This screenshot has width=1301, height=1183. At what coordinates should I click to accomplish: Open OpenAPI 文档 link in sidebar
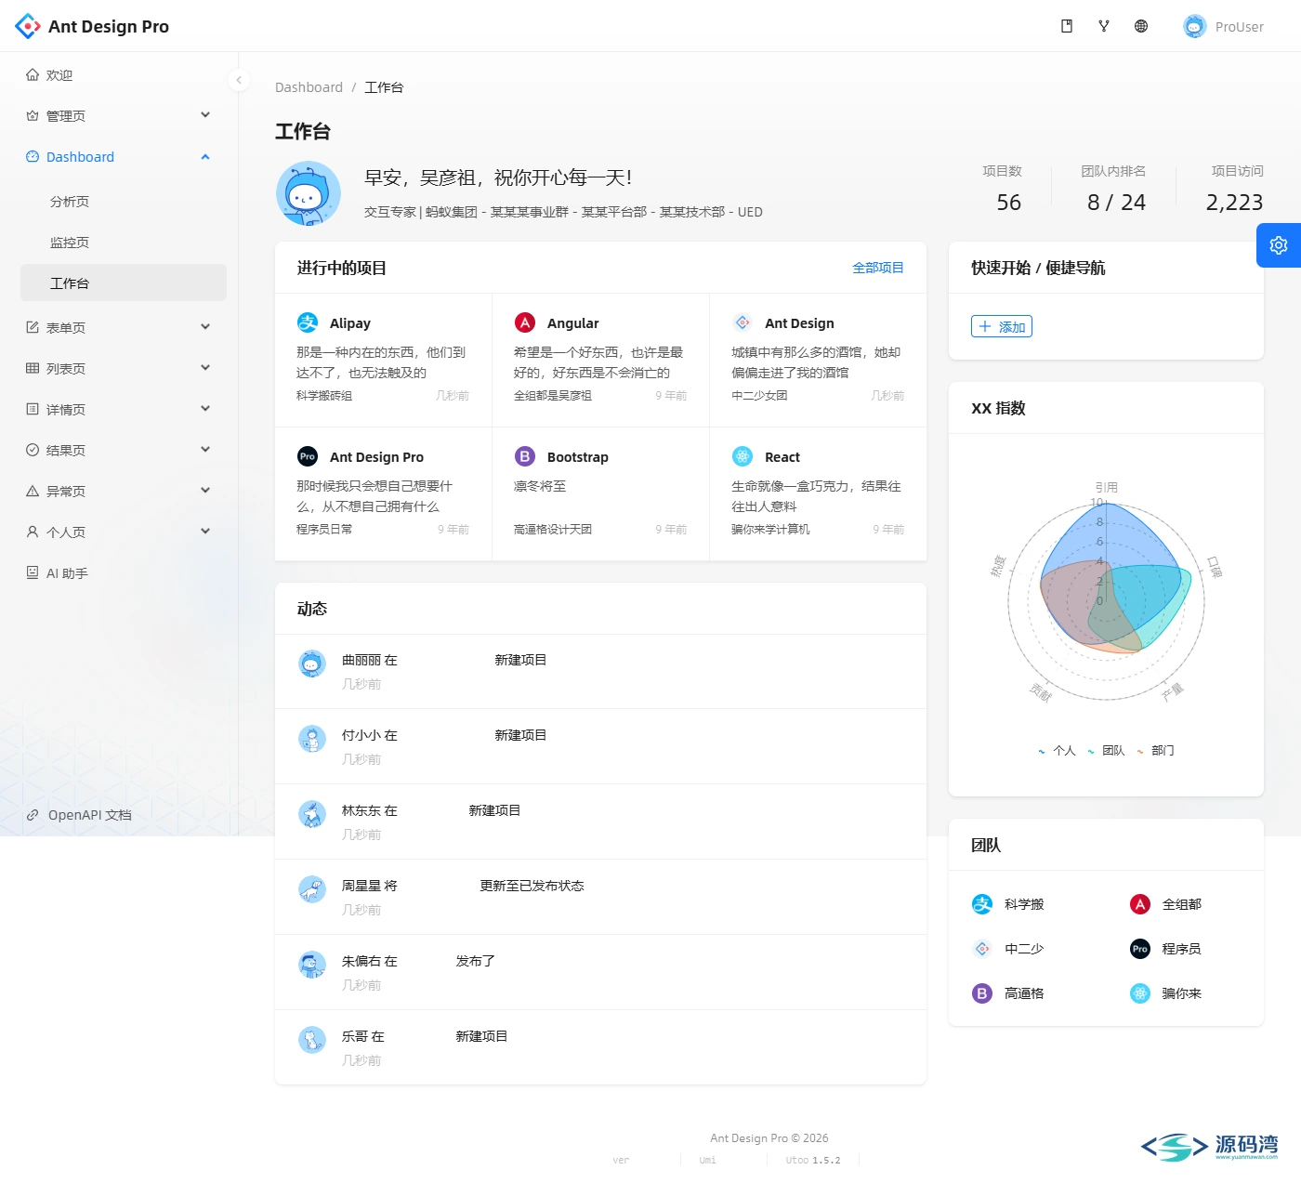click(x=79, y=815)
